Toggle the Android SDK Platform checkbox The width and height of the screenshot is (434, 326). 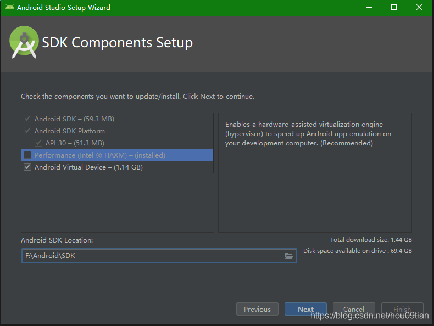coord(27,131)
